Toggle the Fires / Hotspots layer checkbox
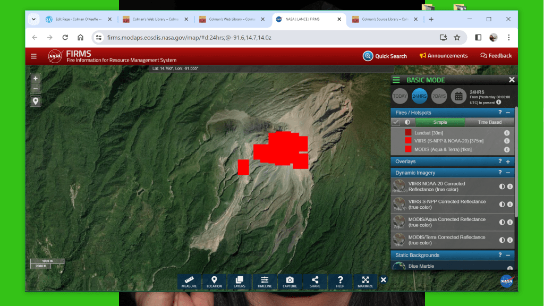Viewport: 544px width, 306px height. click(396, 122)
